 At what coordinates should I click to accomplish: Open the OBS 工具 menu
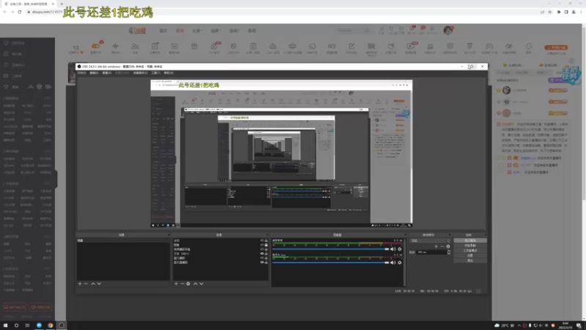[156, 73]
